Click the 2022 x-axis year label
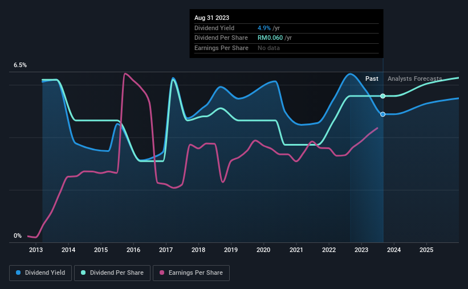 point(328,250)
